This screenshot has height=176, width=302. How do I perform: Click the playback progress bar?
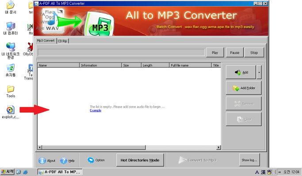(121, 52)
